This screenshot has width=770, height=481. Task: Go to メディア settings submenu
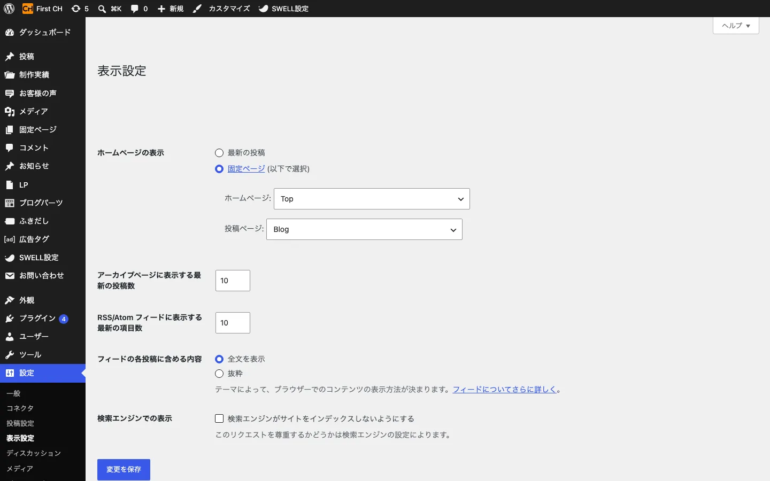(20, 469)
